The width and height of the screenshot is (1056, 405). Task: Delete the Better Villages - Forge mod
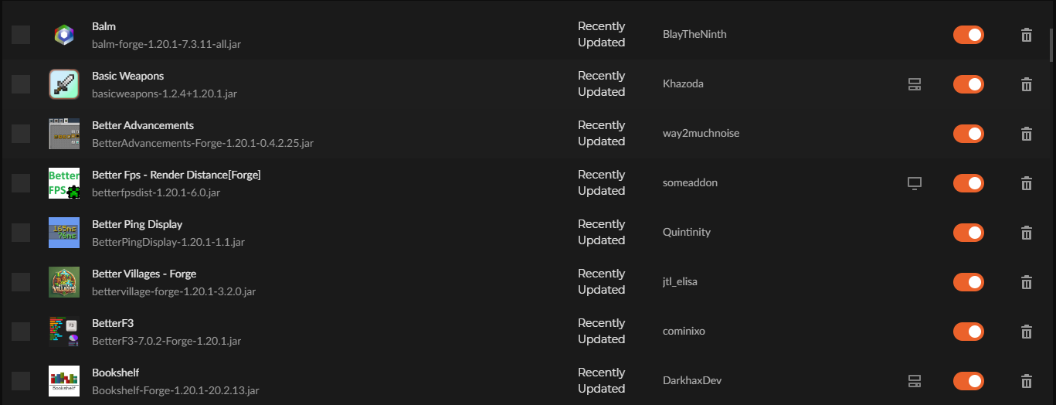point(1026,282)
